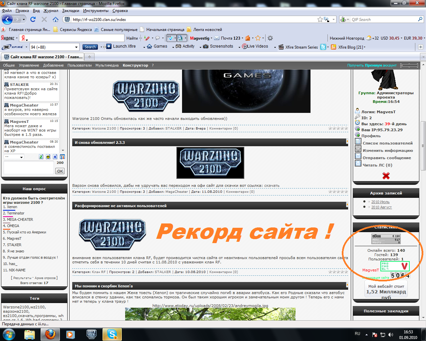Bookmark this page with the star icon
Viewport: 426px width, 341px height.
(320, 19)
